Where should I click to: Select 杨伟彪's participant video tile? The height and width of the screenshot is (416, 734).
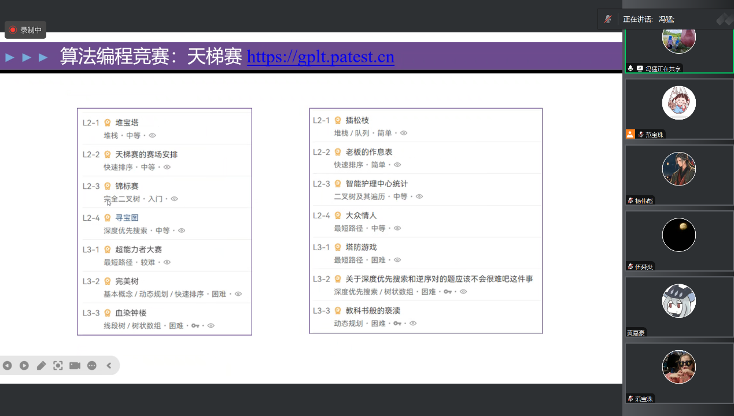[678, 174]
